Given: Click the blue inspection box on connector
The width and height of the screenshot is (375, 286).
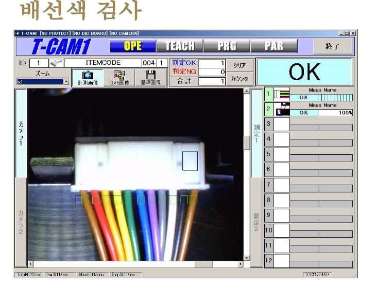Looking at the screenshot, I should 190,160.
